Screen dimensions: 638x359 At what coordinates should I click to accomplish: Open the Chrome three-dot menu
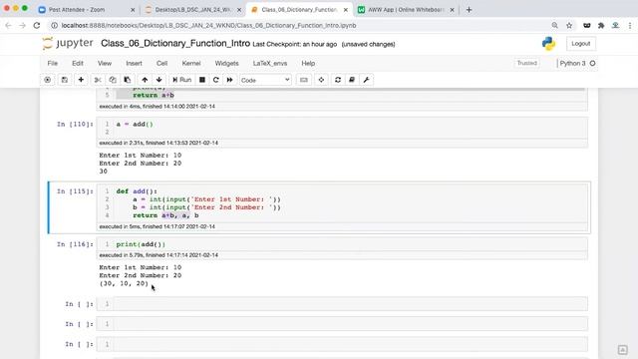click(x=630, y=25)
